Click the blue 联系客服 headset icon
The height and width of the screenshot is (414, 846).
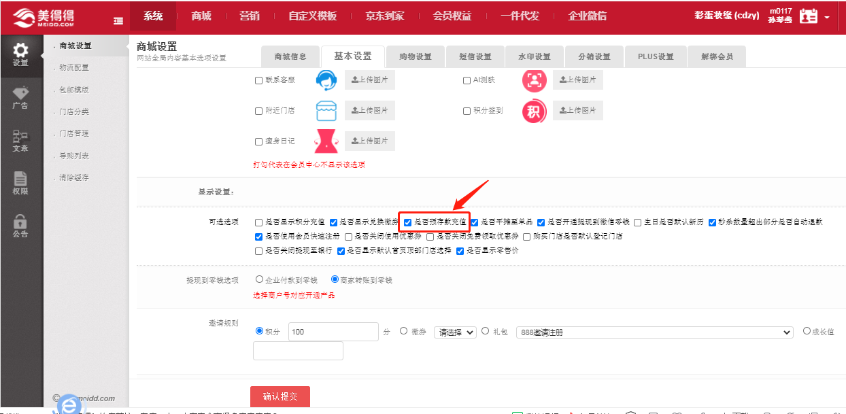326,80
